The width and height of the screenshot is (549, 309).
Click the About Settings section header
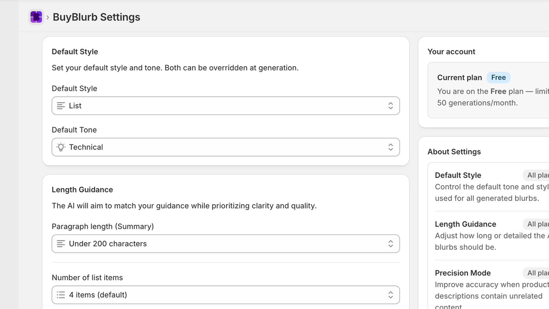point(454,151)
